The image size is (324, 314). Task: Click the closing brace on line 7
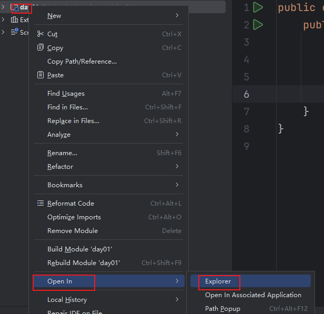[306, 112]
